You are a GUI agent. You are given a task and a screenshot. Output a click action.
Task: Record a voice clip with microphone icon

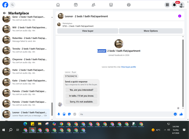click(59, 114)
